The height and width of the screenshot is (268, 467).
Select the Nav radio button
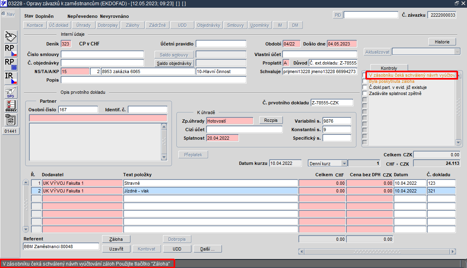click(x=4, y=14)
